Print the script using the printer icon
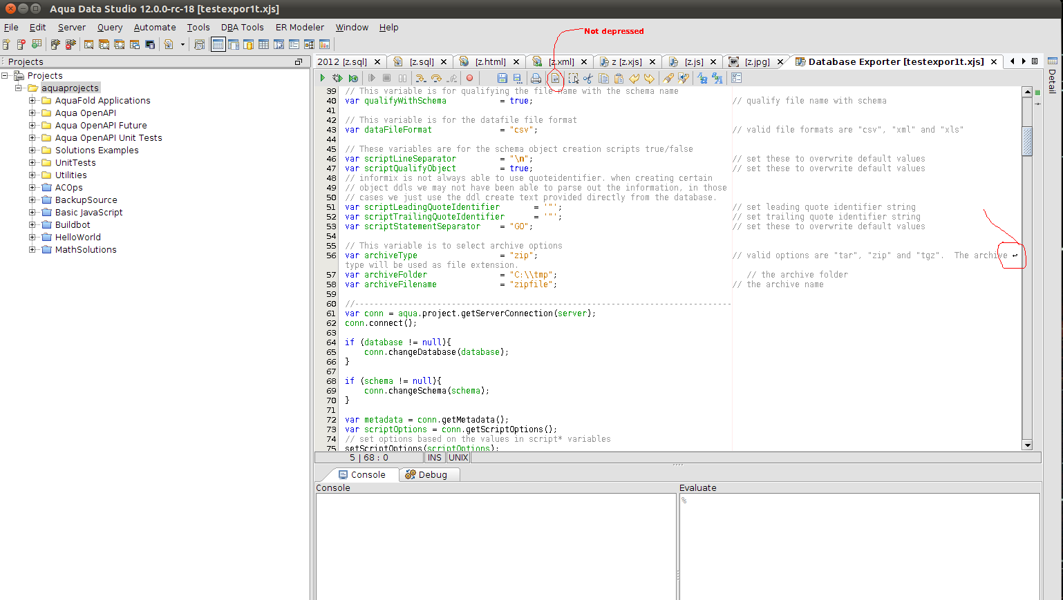This screenshot has width=1063, height=600. (x=536, y=78)
